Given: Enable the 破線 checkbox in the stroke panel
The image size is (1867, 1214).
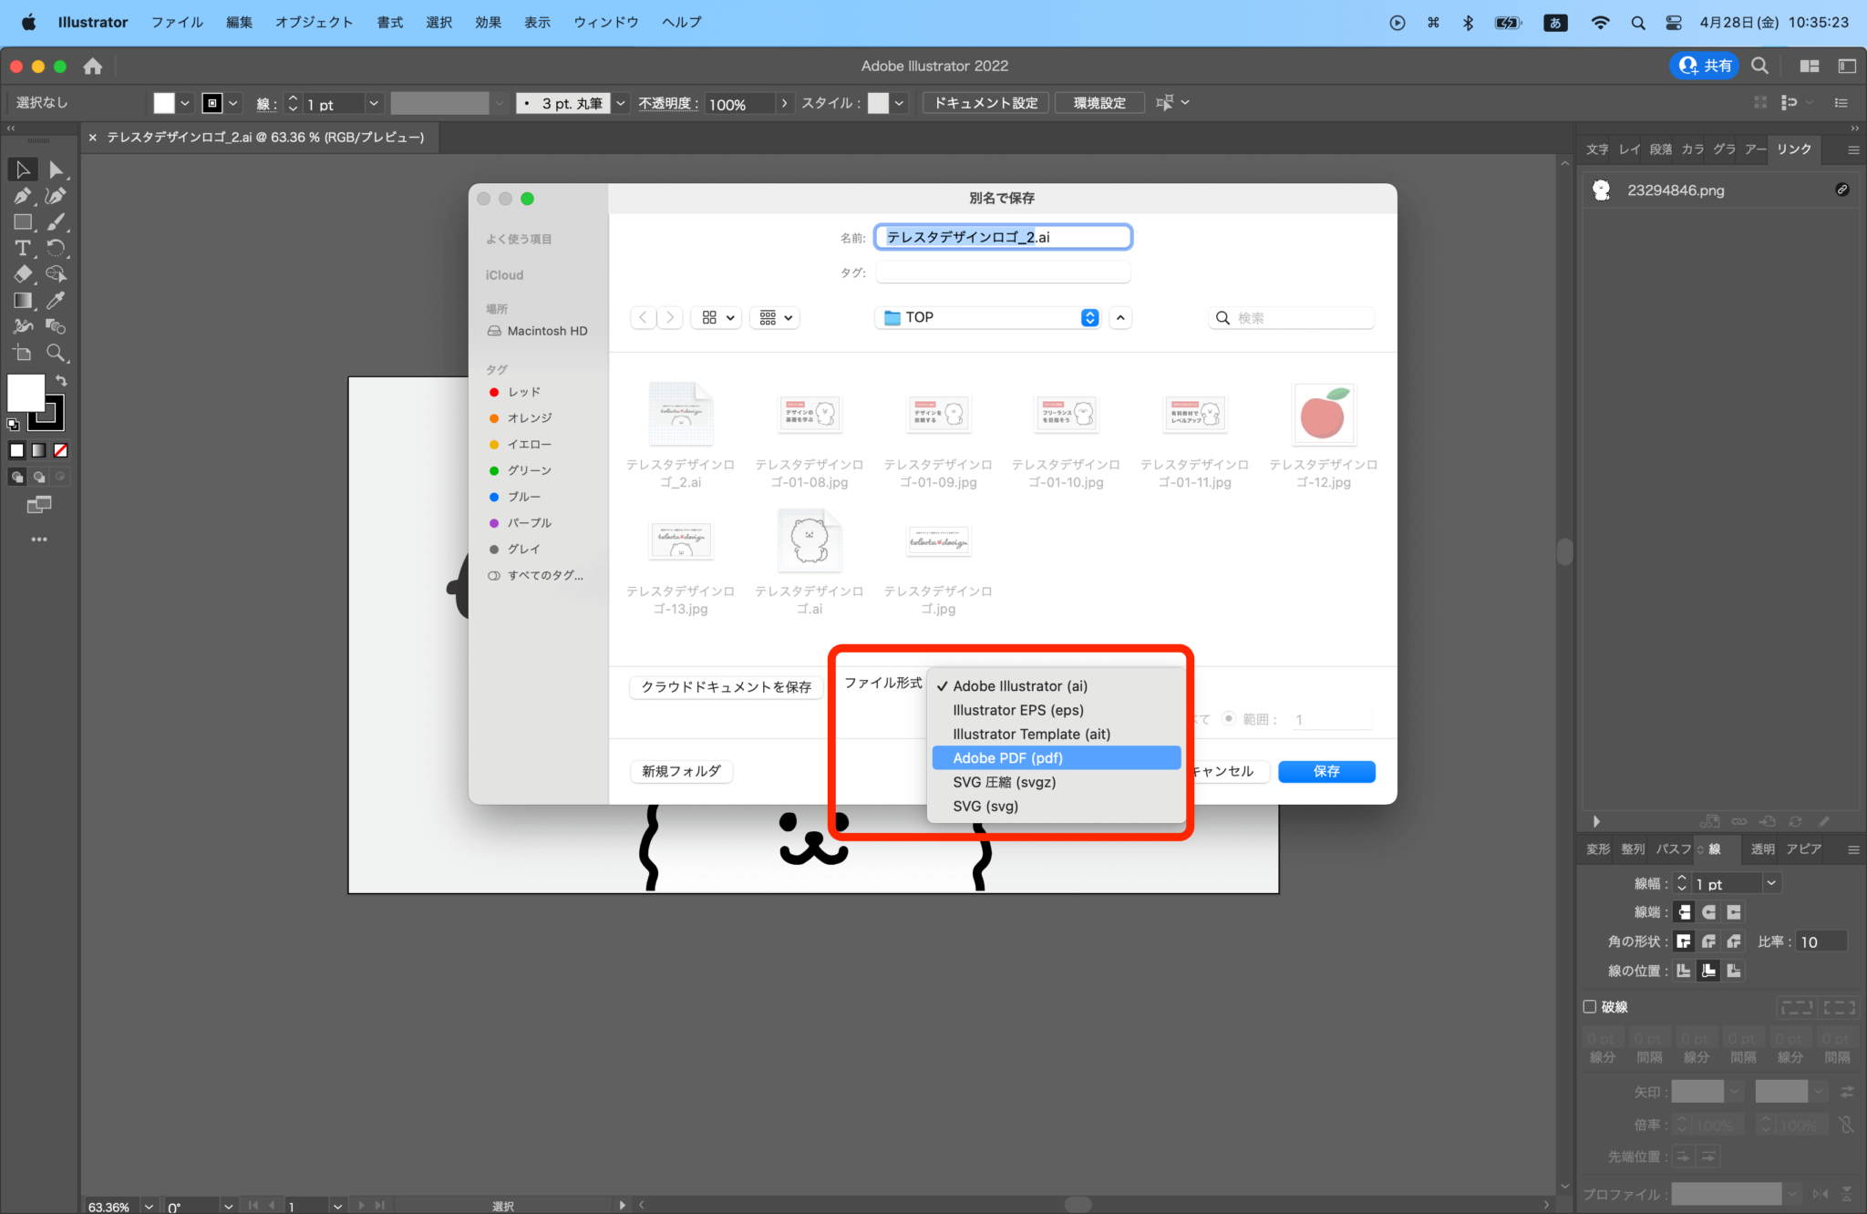Looking at the screenshot, I should point(1590,1006).
